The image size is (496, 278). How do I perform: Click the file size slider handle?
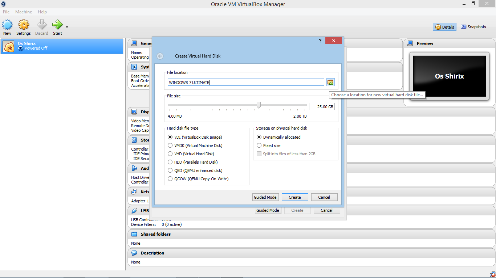coord(259,105)
